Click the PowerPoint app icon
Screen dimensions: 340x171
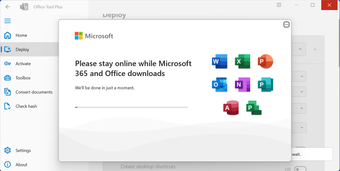tap(265, 62)
